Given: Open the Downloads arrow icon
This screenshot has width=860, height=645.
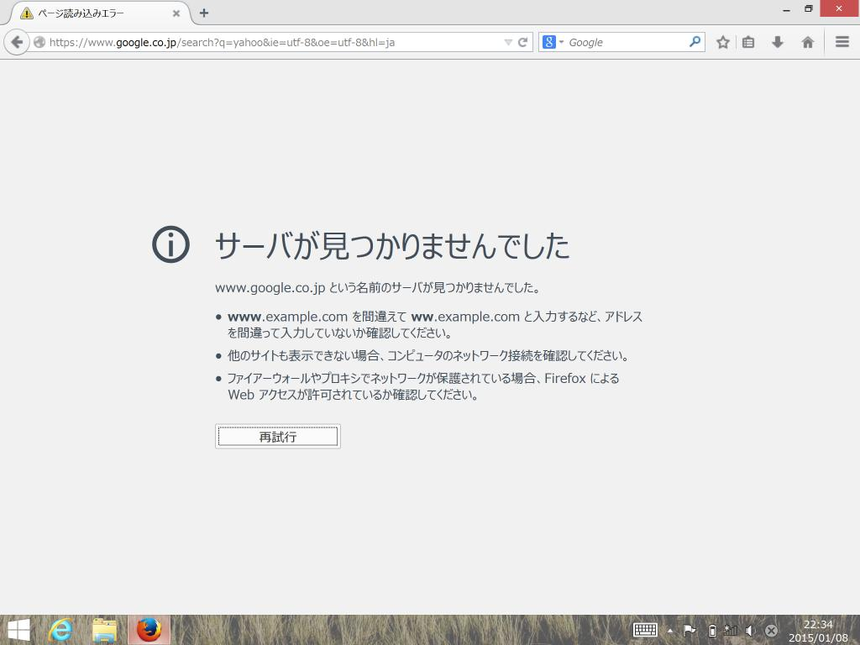Looking at the screenshot, I should (x=777, y=42).
